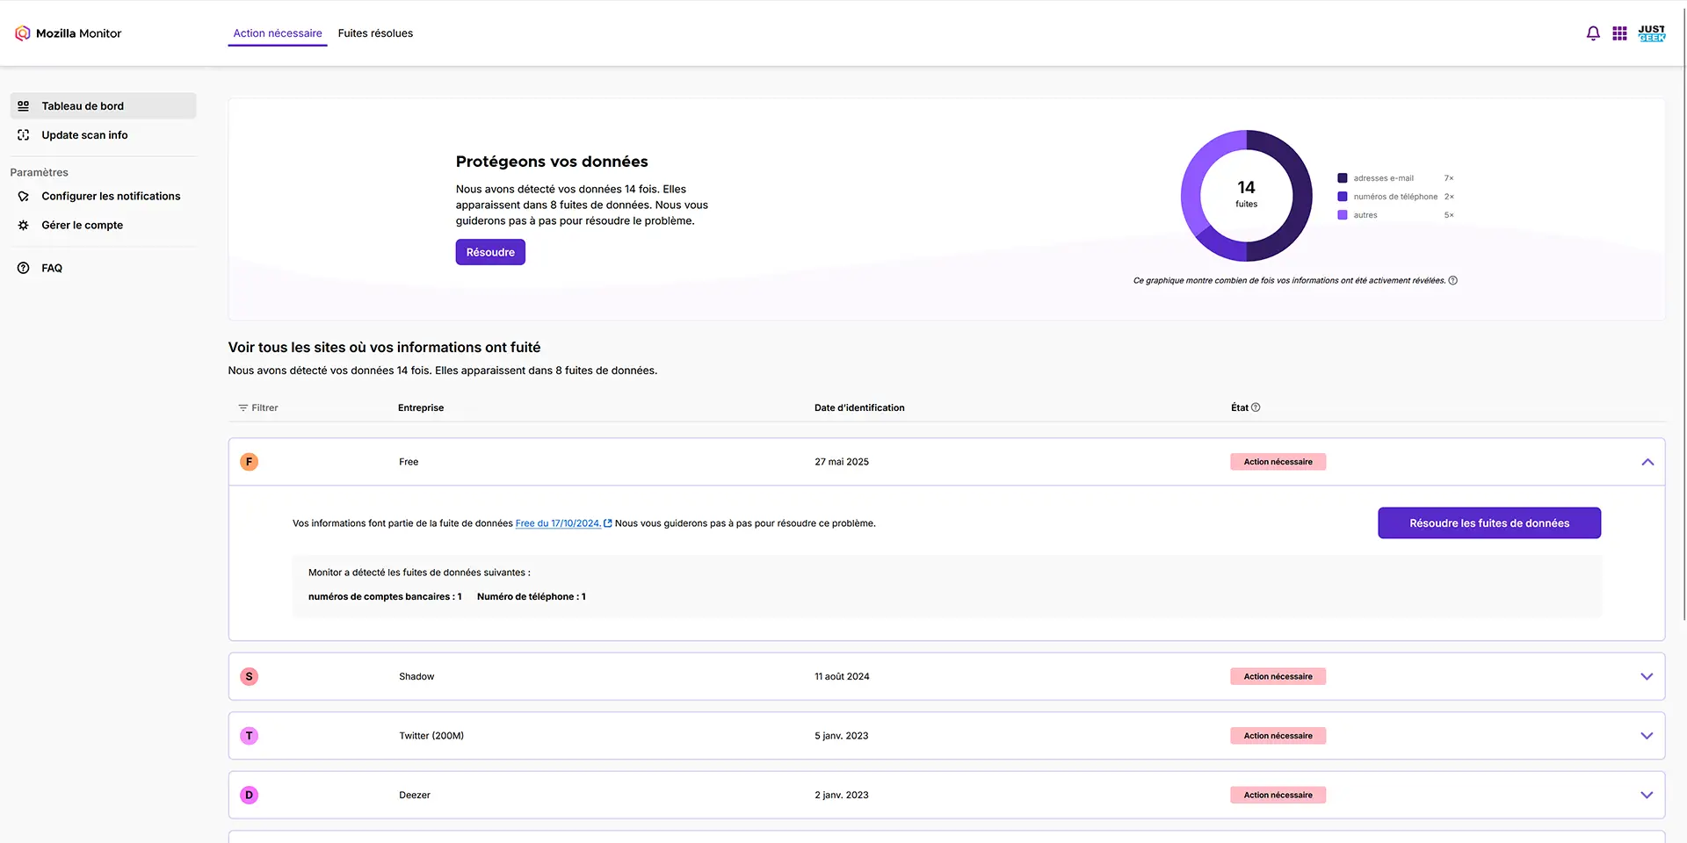The height and width of the screenshot is (843, 1687).
Task: Click the info icon after chart caption
Action: point(1453,281)
